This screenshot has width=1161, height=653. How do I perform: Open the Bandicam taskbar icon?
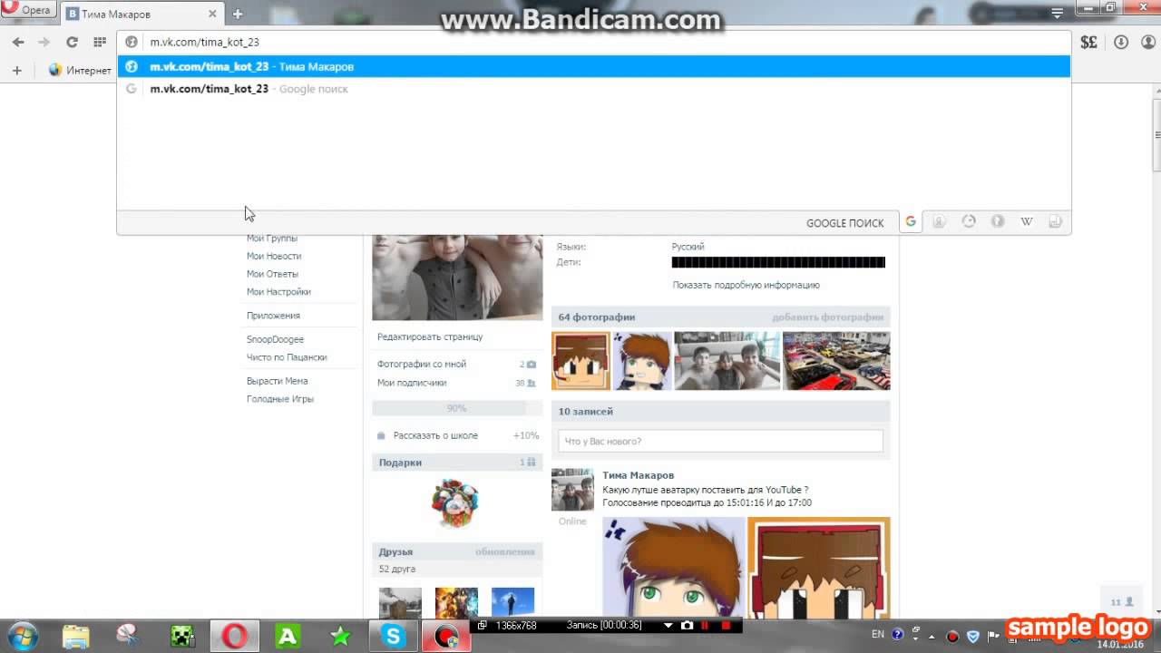click(x=446, y=637)
